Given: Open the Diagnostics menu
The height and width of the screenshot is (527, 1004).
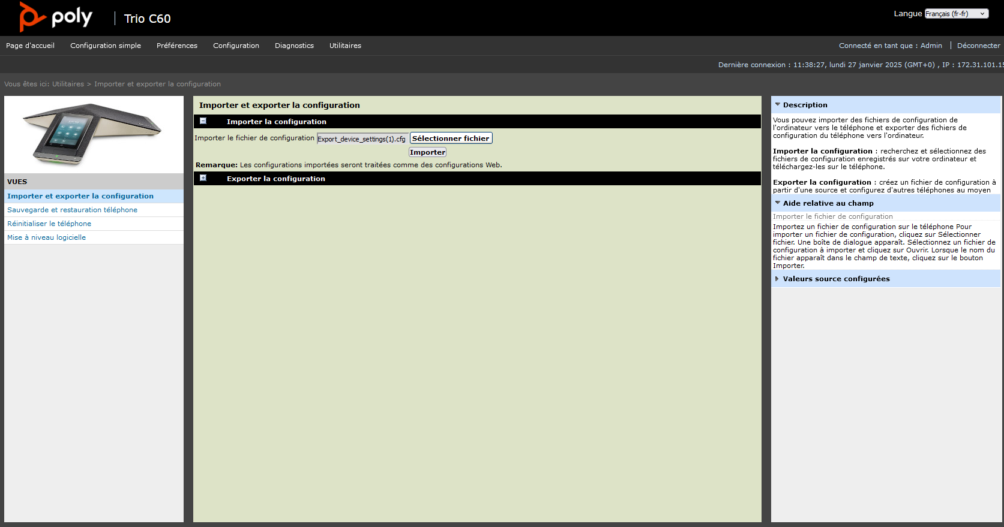Looking at the screenshot, I should (294, 46).
